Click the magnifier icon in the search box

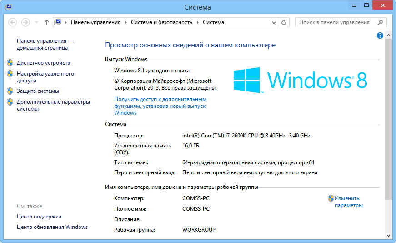click(381, 22)
